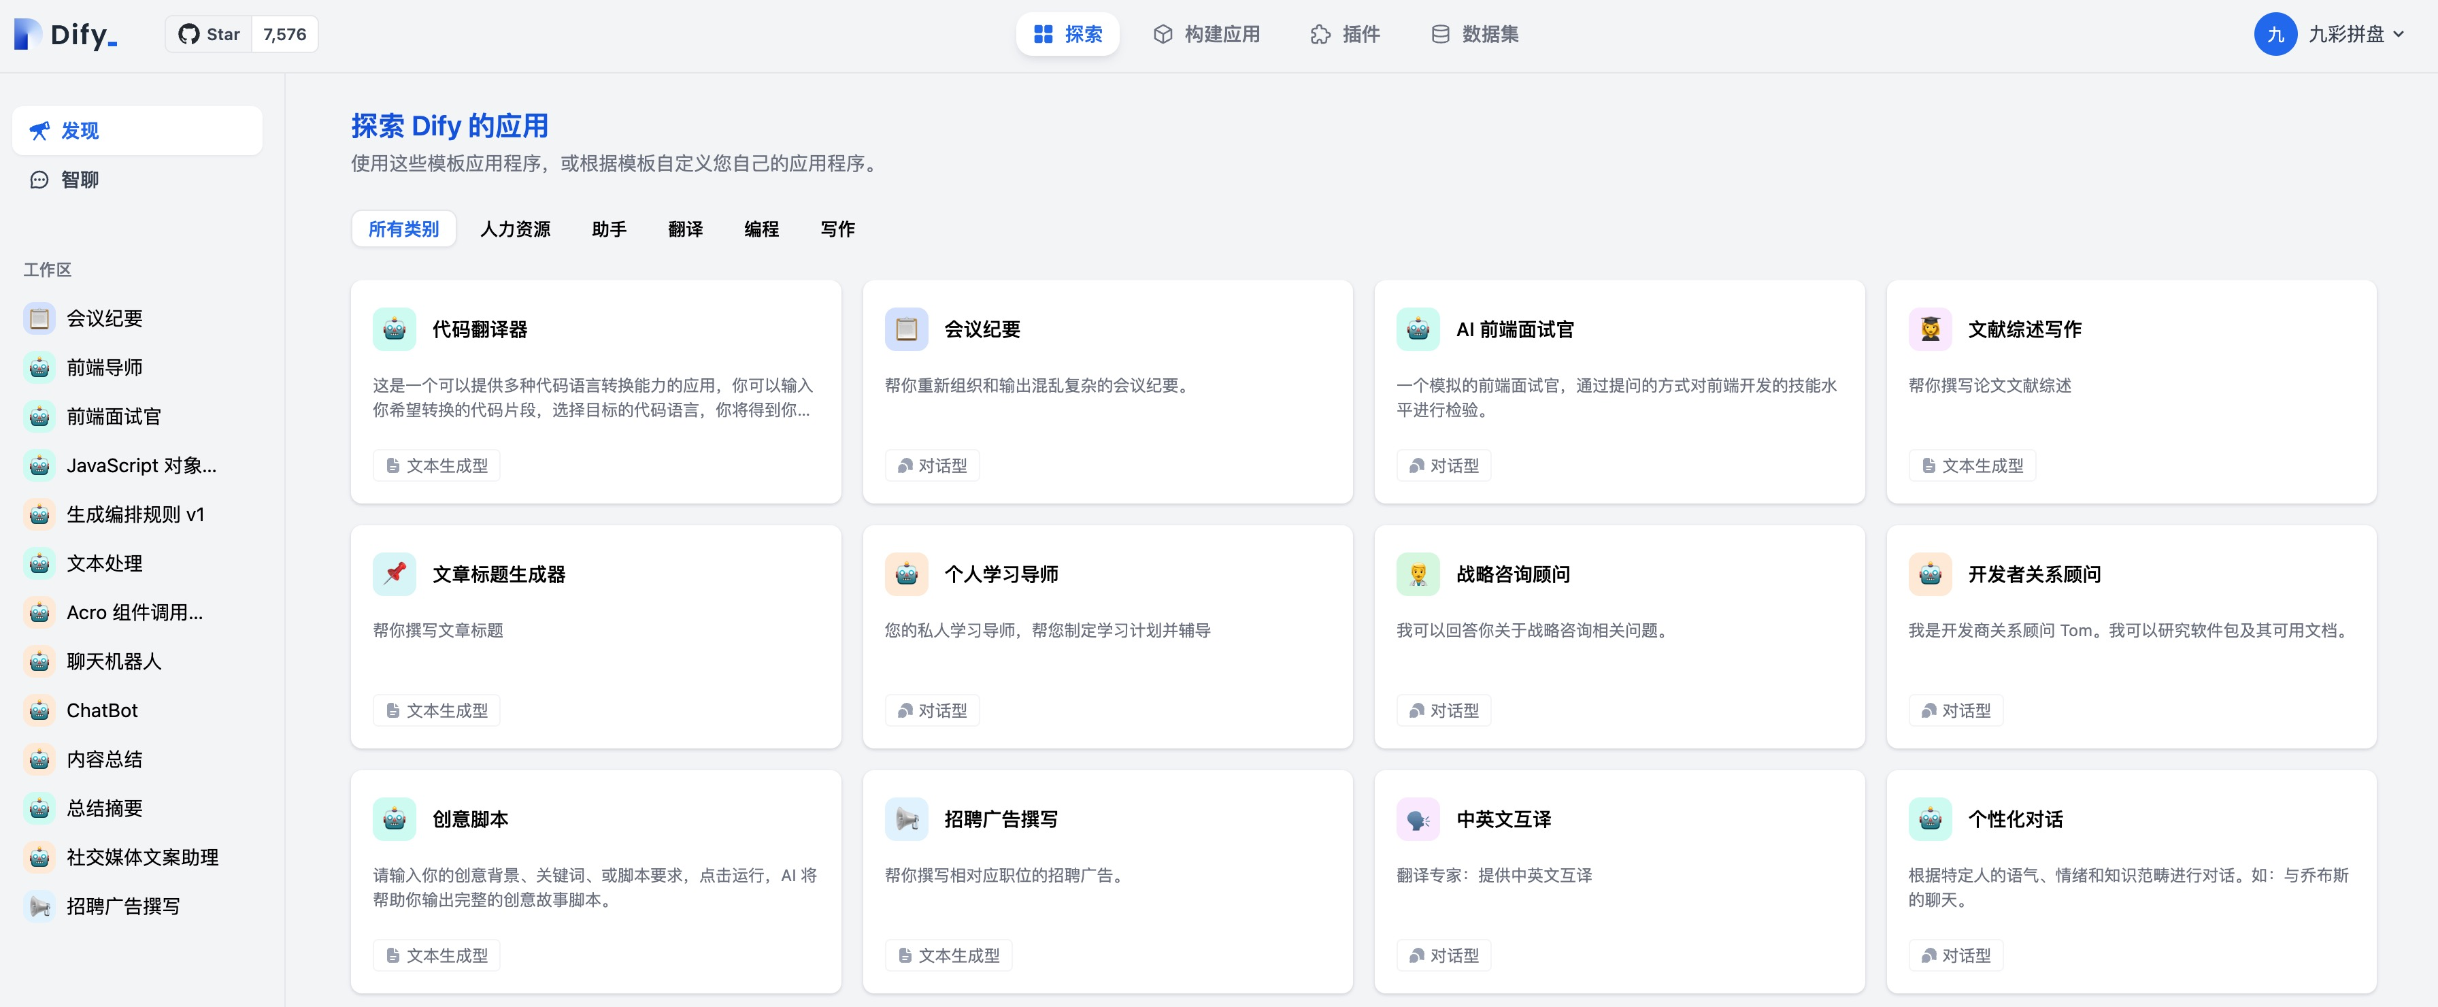Filter by 翻译 category
Image resolution: width=2438 pixels, height=1007 pixels.
click(x=685, y=229)
